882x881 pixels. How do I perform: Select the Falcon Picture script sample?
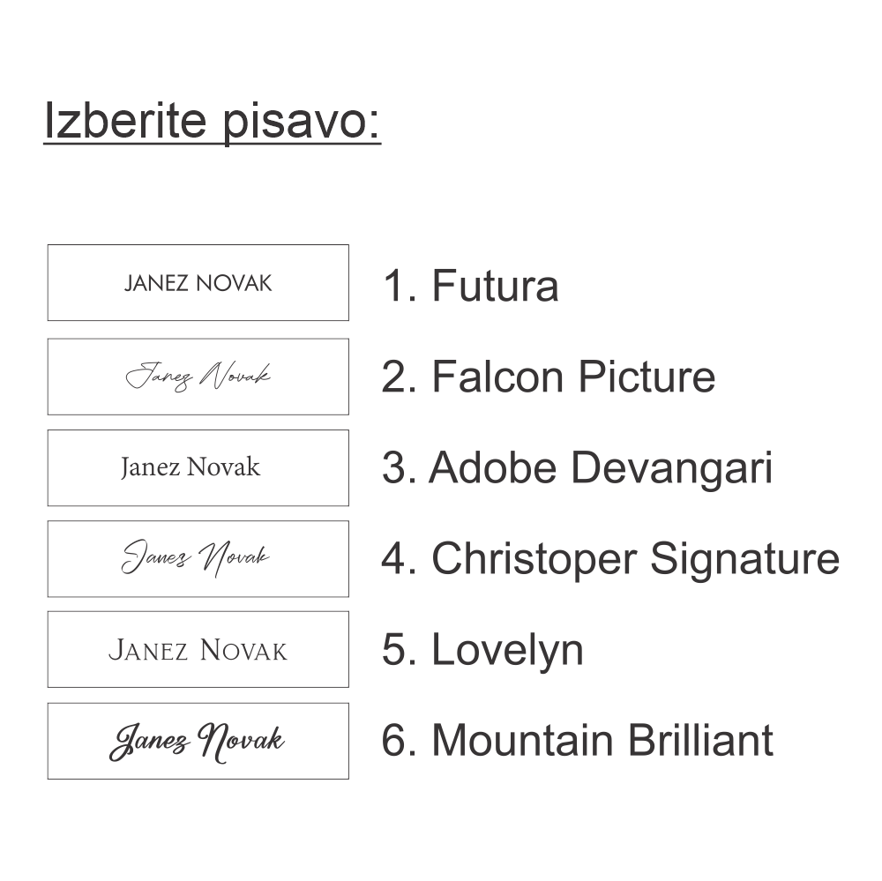click(198, 377)
